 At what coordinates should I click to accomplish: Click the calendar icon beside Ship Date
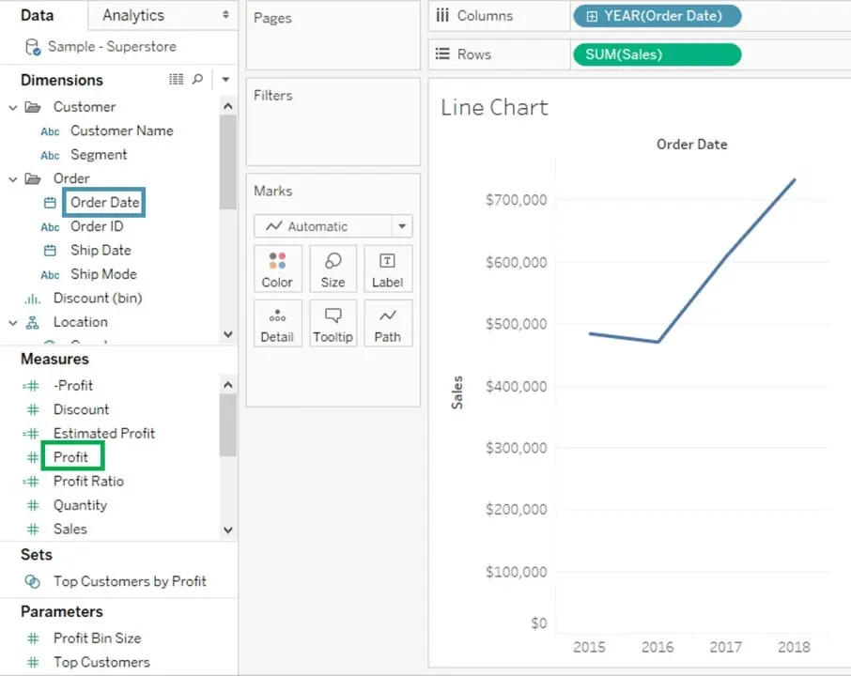(x=50, y=250)
